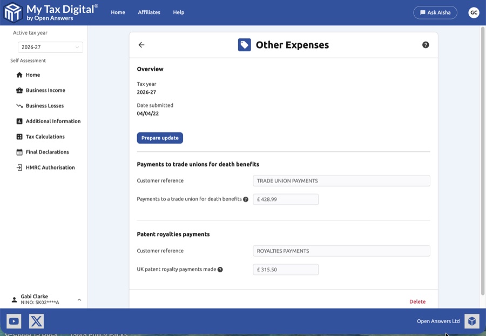Open the Affiliates menu item
The image size is (486, 336).
coord(148,12)
